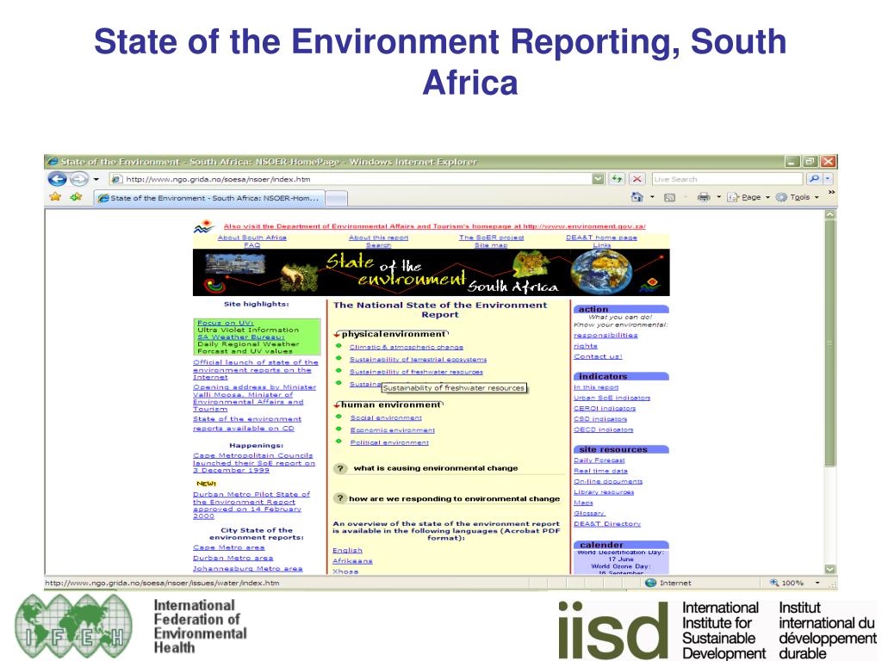The image size is (882, 661).
Task: Open the SA Weather Bureau link
Action: (x=241, y=337)
